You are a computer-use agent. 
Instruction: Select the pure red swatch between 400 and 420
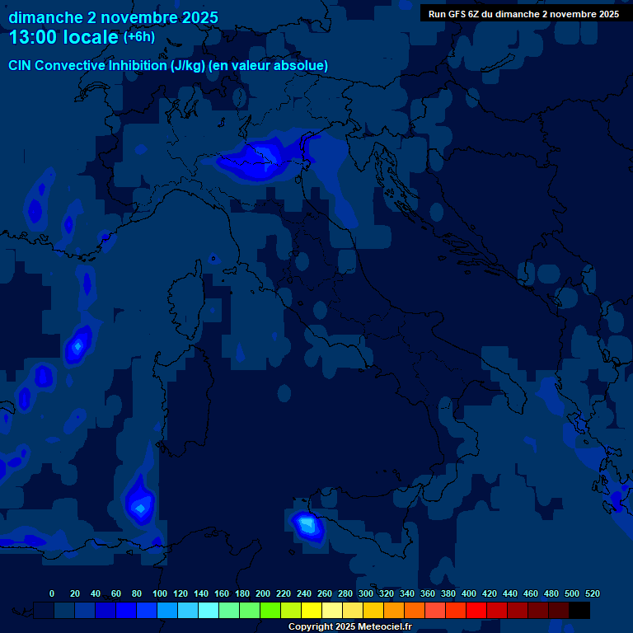click(x=476, y=610)
